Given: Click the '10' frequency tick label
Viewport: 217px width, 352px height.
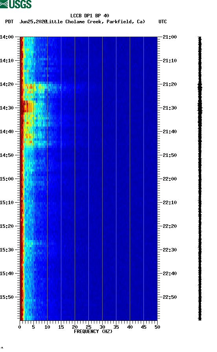Looking at the screenshot, I should click(47, 327).
